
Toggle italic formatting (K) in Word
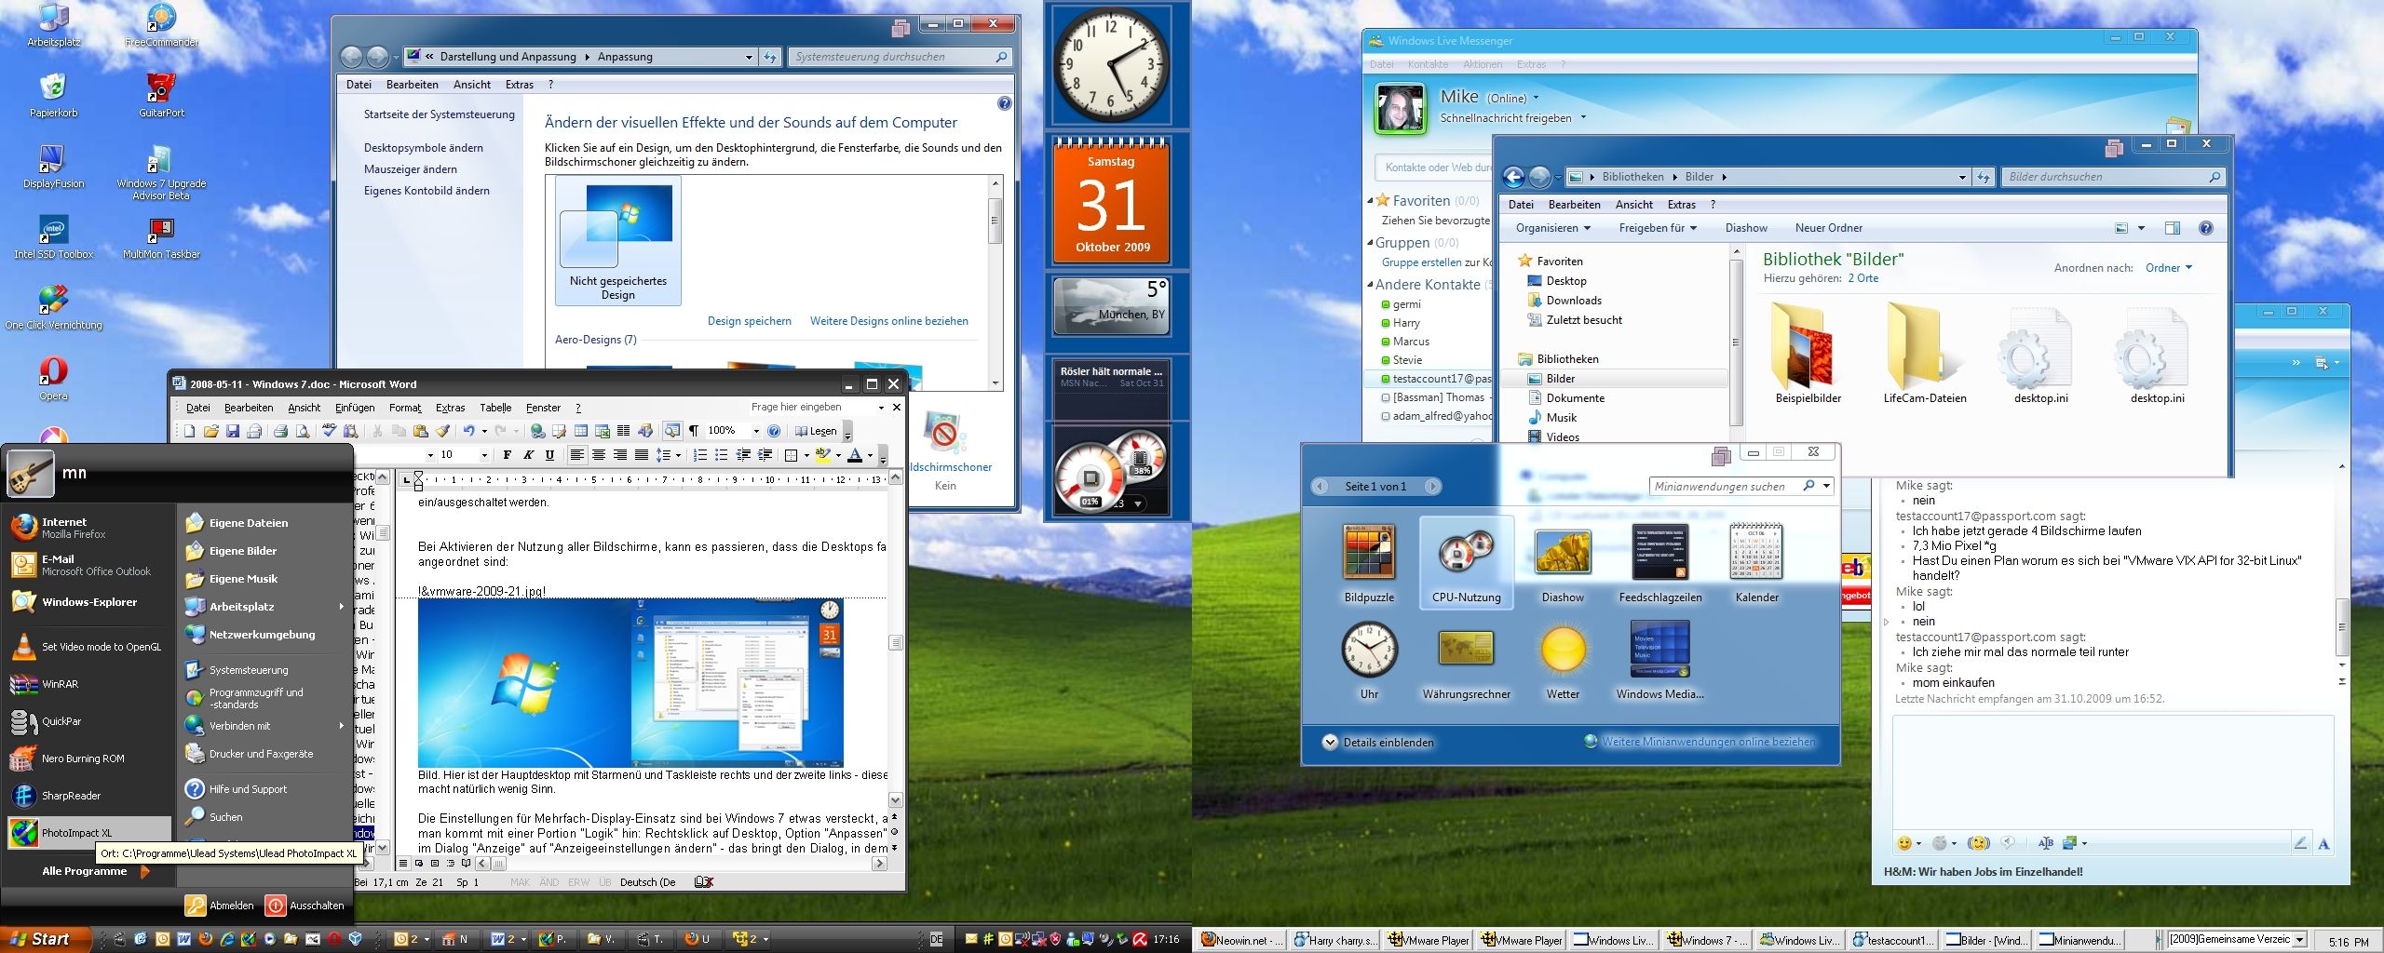pos(528,454)
